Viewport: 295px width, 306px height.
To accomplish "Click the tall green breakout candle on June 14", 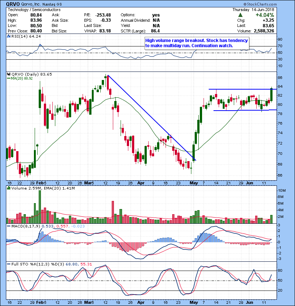I will click(x=271, y=94).
